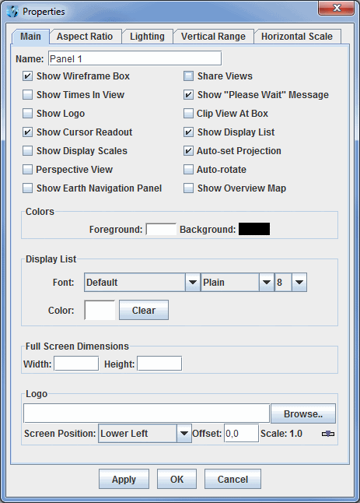
Task: Click the Name field containing Panel 1
Action: click(135, 58)
